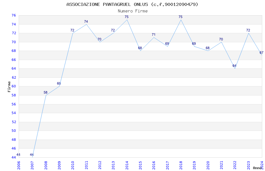Click data label 68 for year 2015
The width and height of the screenshot is (265, 171).
(140, 48)
